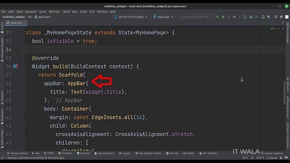Click visibility_widget project breadcrumb

pos(14,17)
